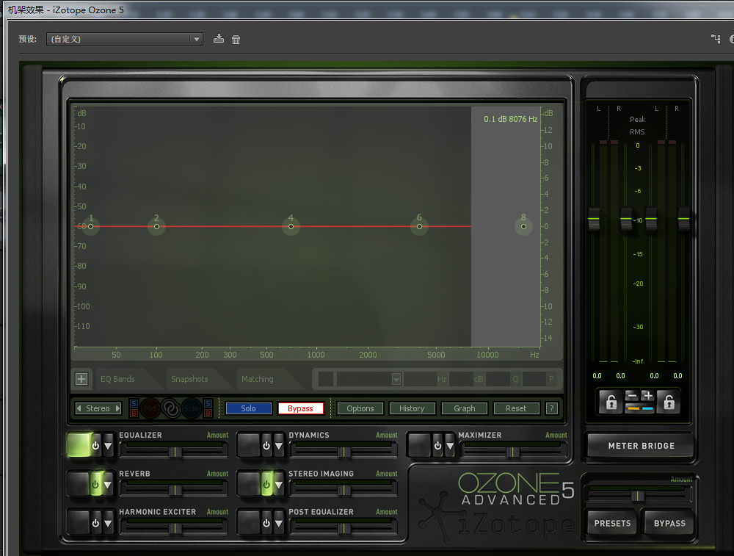
Task: Toggle the red Bypass button for the EQ
Action: (300, 408)
